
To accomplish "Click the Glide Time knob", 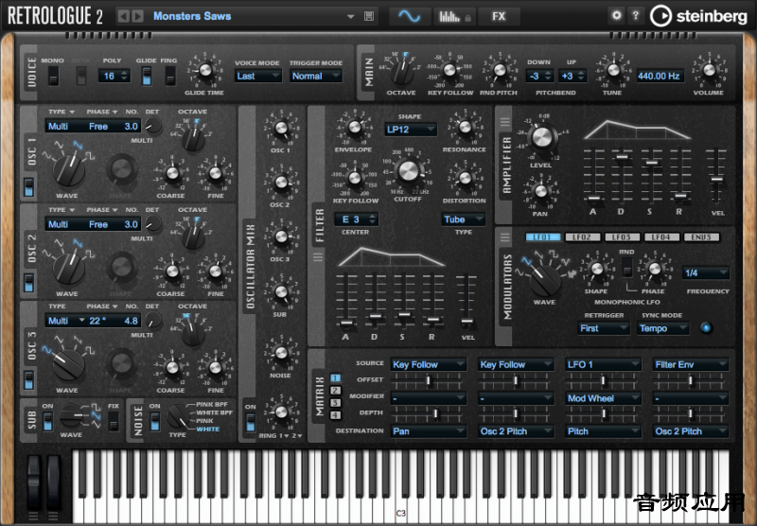I will pos(205,70).
